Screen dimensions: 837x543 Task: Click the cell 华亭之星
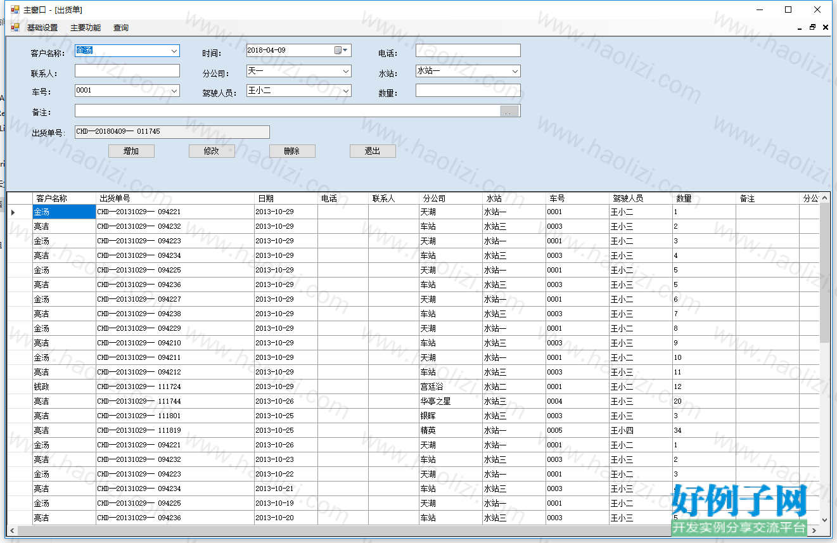(450, 402)
